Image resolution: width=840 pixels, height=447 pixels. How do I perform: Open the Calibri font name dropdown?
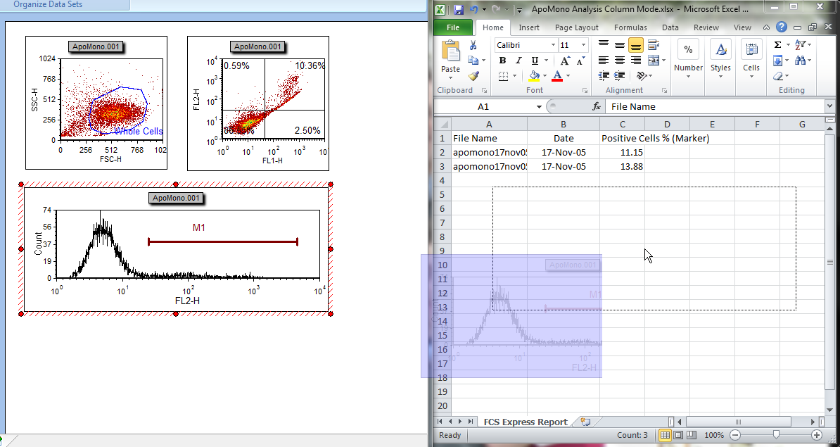pos(554,45)
